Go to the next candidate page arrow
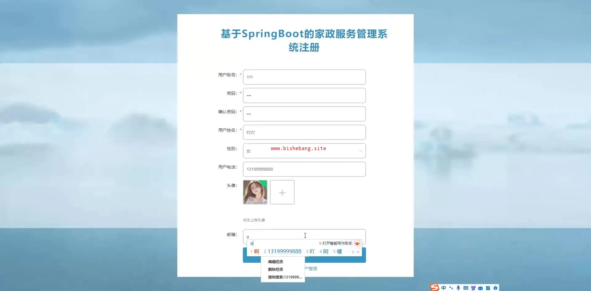591x291 pixels. pyautogui.click(x=353, y=252)
